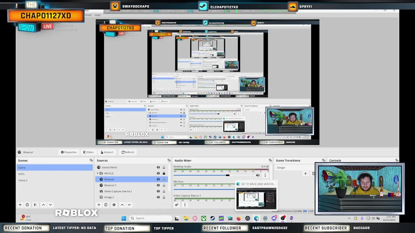The width and height of the screenshot is (415, 233).
Task: Click the Interact button
Action: point(107,152)
